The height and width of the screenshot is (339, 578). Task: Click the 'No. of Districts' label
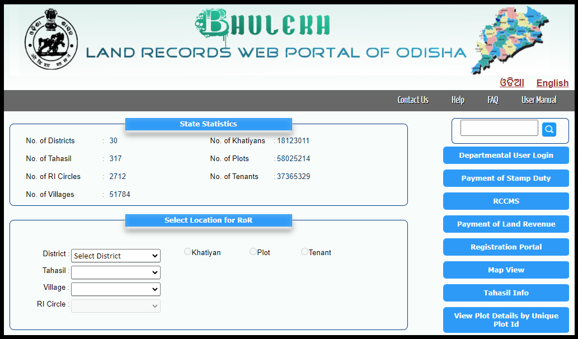(x=50, y=141)
